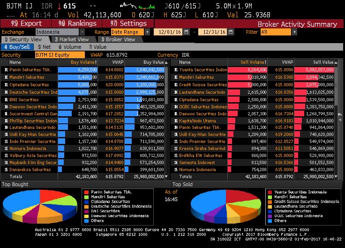345x248 pixels.
Task: Click the Buy Volume sort arrow
Action: (x=96, y=62)
